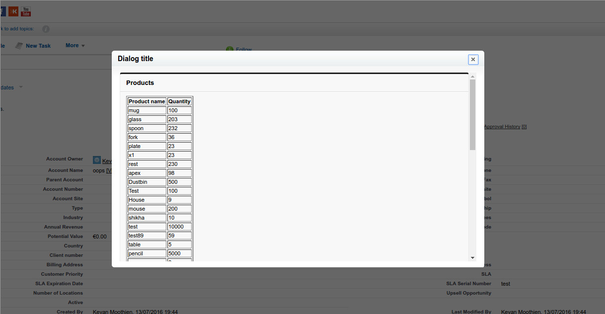Expand the Account Updates dropdown
The width and height of the screenshot is (605, 314).
pyautogui.click(x=20, y=87)
